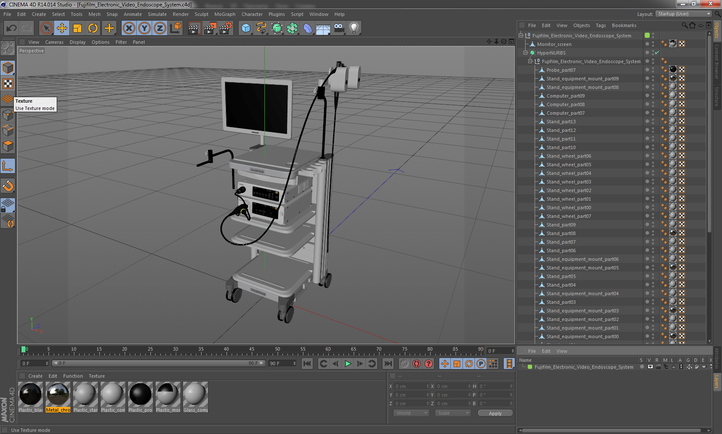Collapse the root Fujifilm null object

click(521, 36)
